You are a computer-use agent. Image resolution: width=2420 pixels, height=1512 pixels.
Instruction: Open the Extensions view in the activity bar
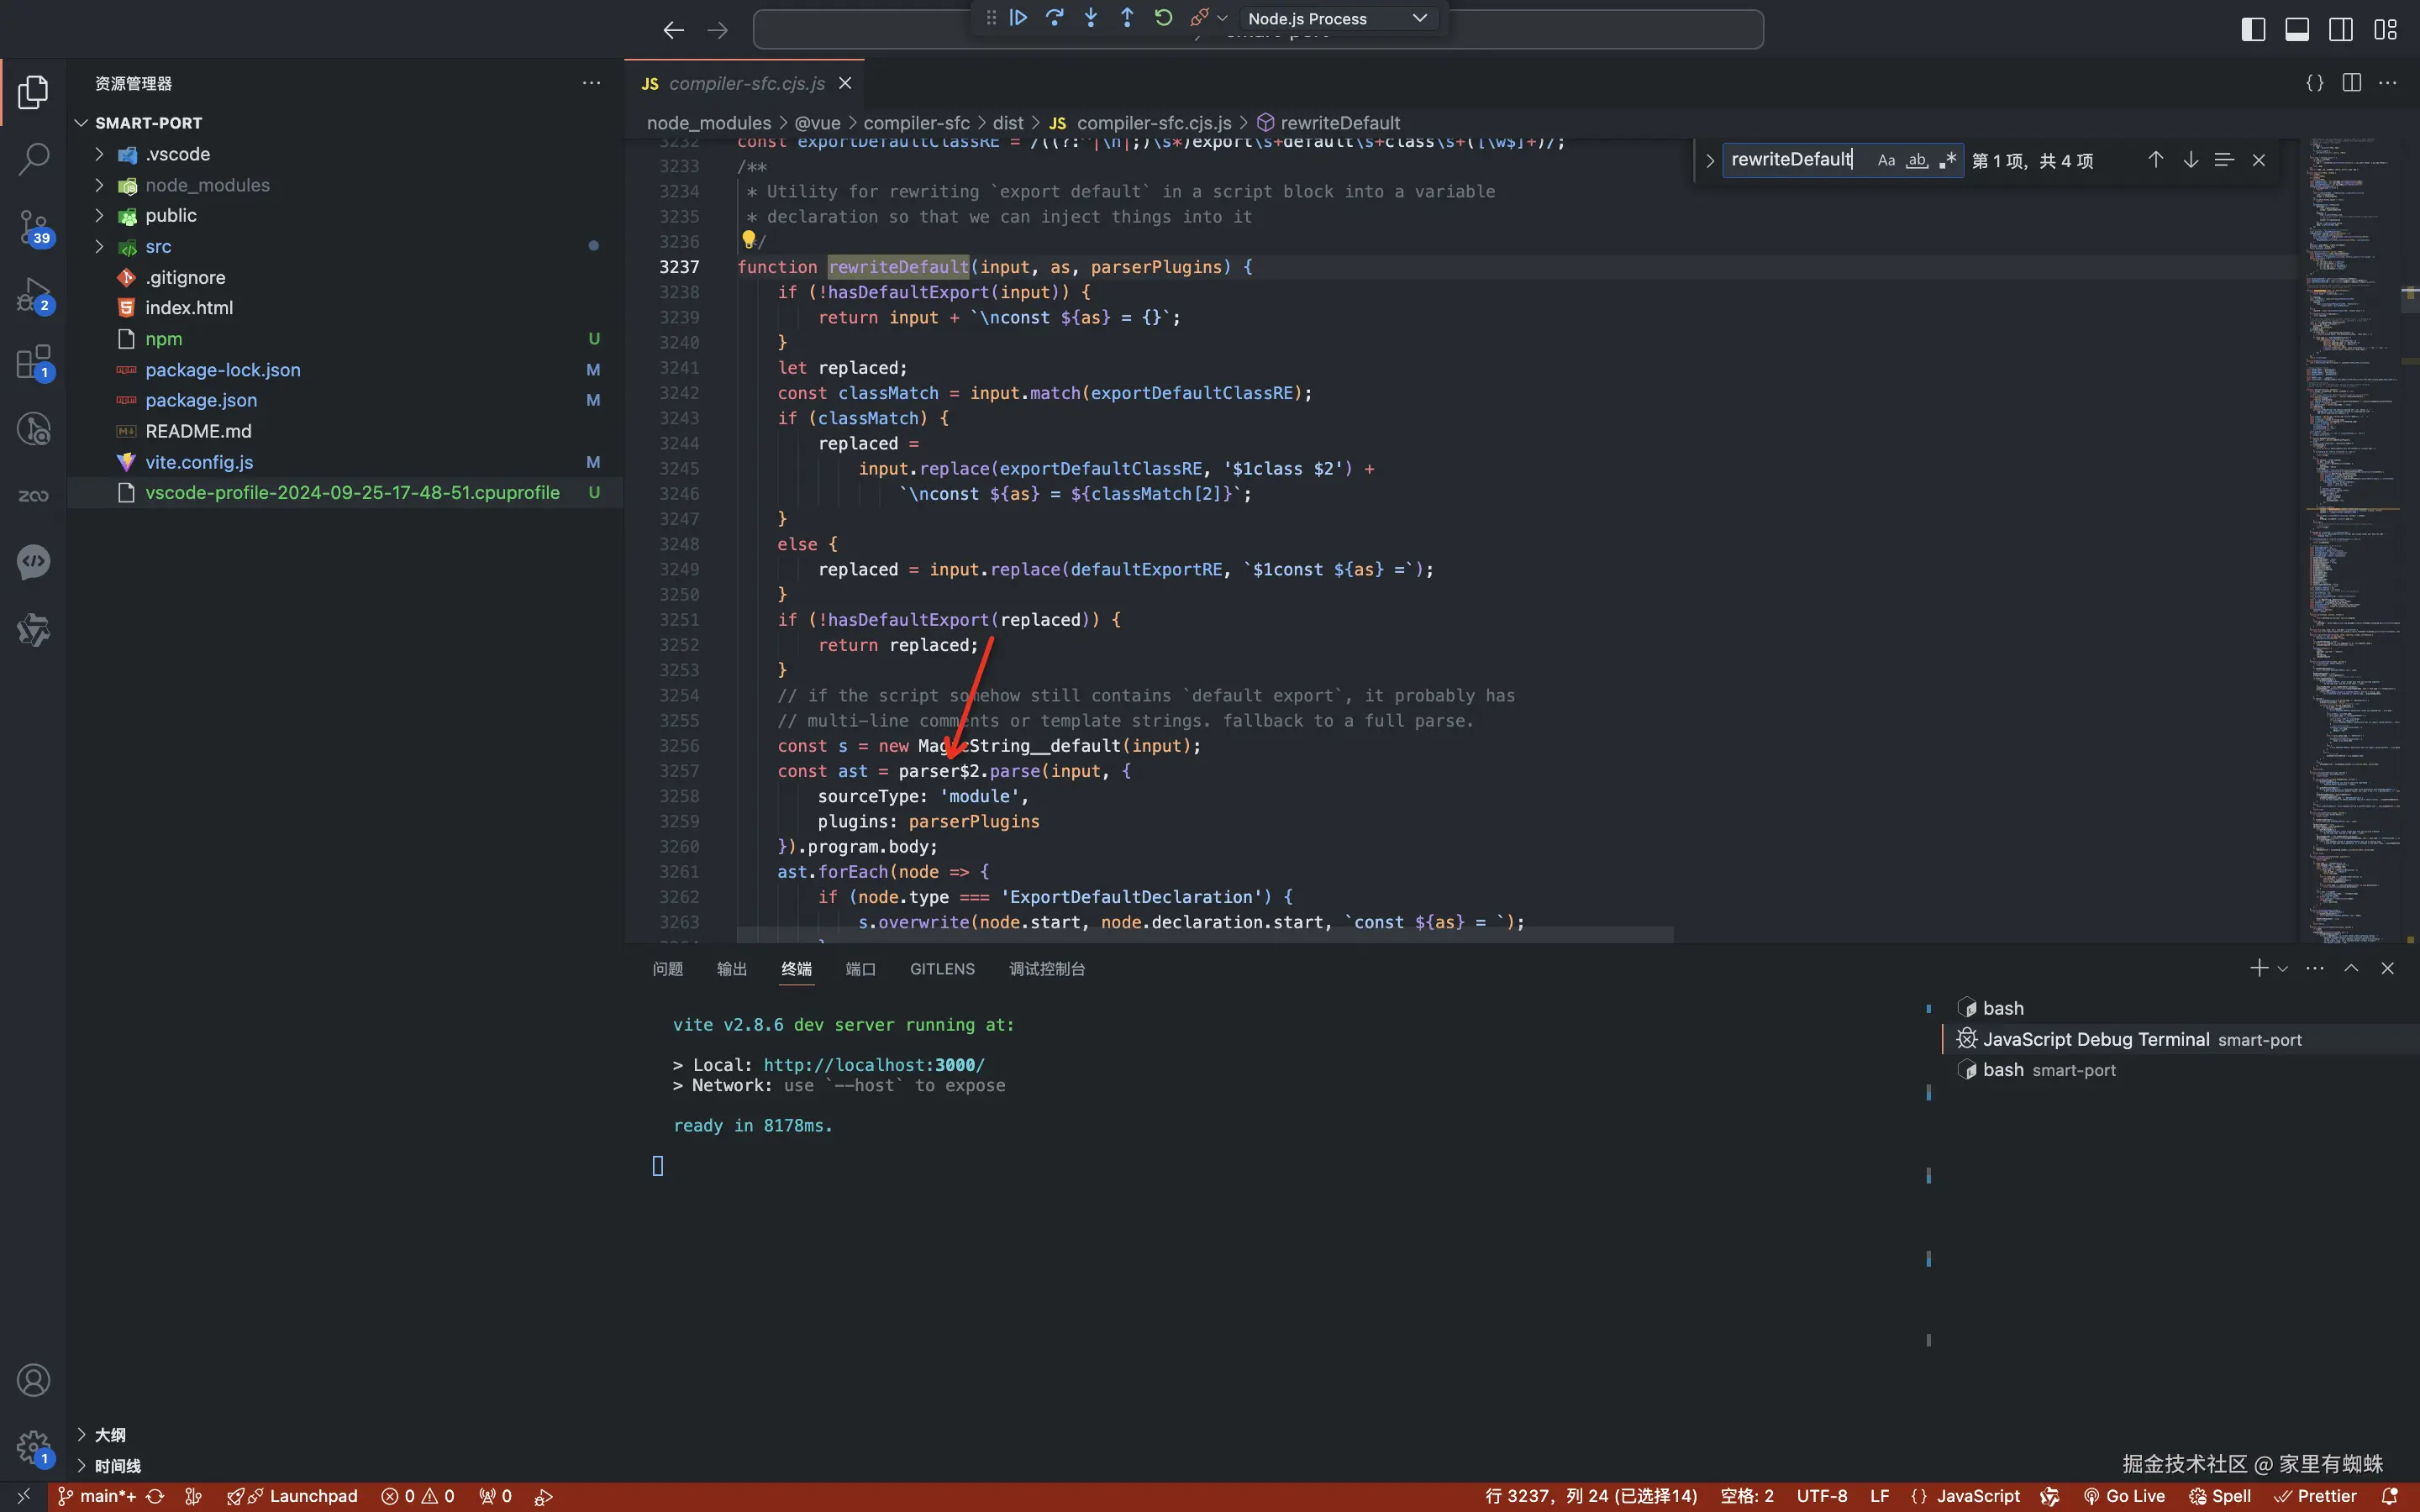33,362
